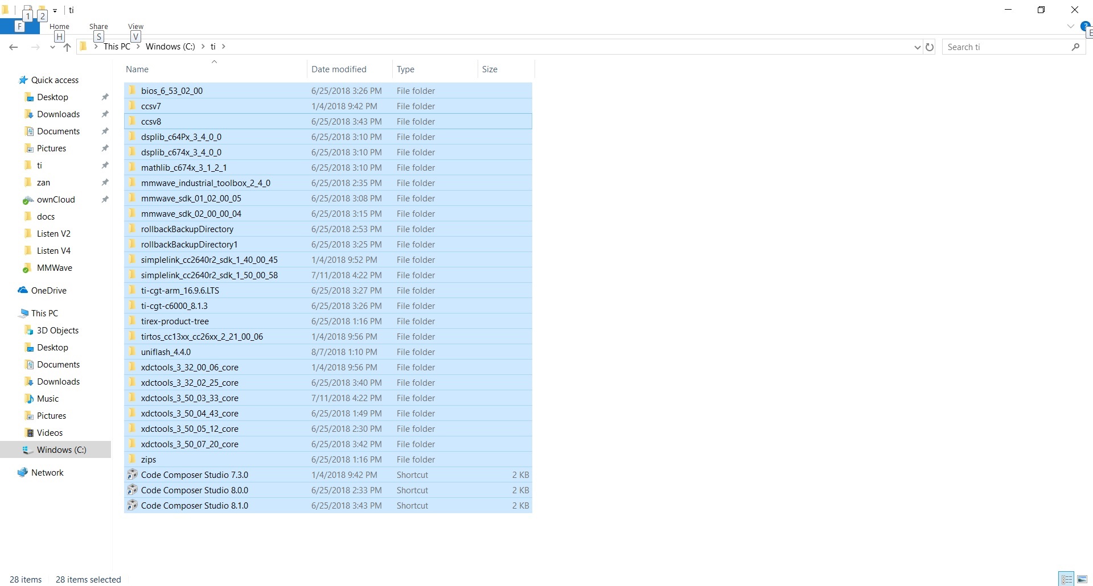The height and width of the screenshot is (586, 1093).
Task: Switch to Large icons view layout
Action: (1082, 579)
